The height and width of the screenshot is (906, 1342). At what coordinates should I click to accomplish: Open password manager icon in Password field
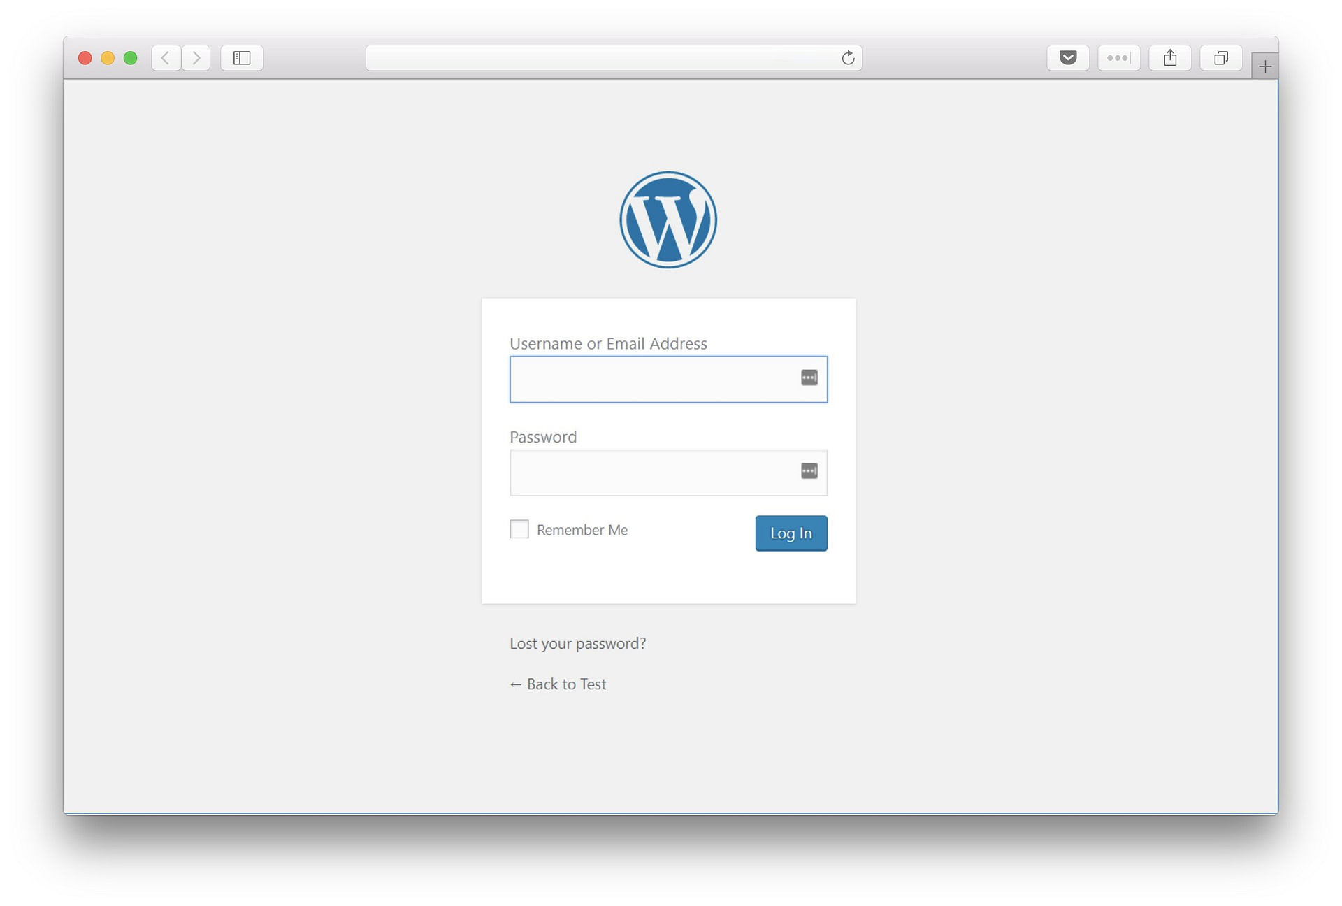pyautogui.click(x=809, y=471)
